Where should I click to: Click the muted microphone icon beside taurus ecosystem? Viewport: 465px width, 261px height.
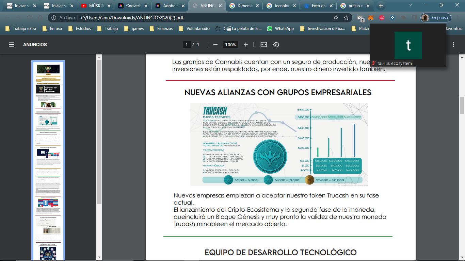tap(374, 63)
